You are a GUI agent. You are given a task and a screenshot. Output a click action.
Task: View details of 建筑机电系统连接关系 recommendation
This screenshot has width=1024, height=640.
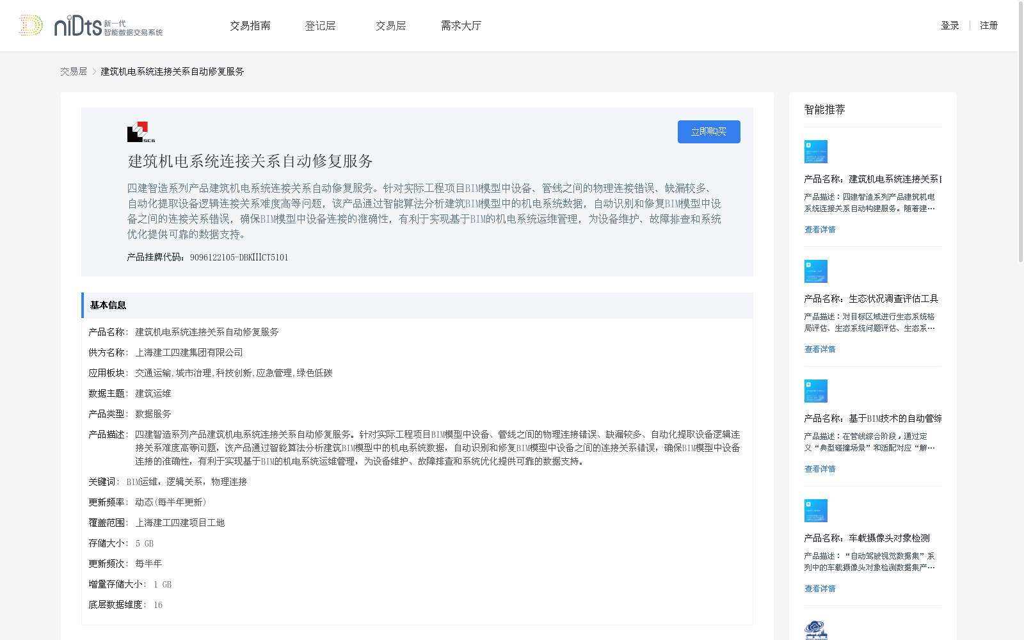820,230
